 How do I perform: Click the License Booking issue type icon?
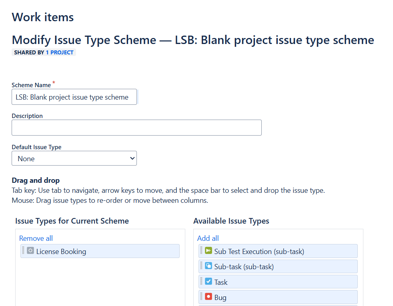(30, 250)
